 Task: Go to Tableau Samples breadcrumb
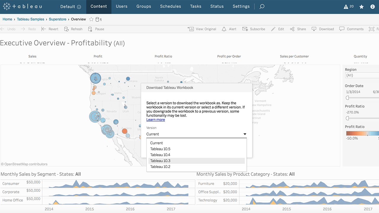pyautogui.click(x=31, y=19)
